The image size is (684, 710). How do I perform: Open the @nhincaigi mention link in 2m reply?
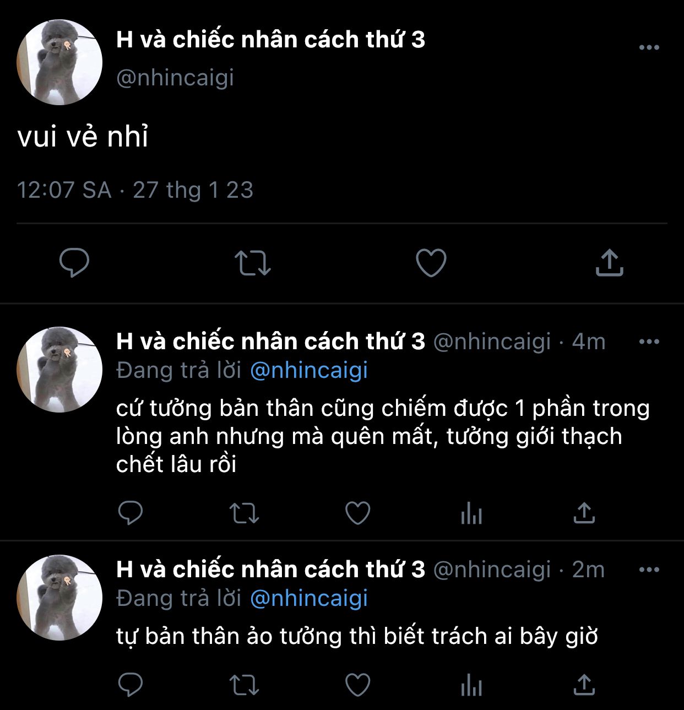point(309,599)
